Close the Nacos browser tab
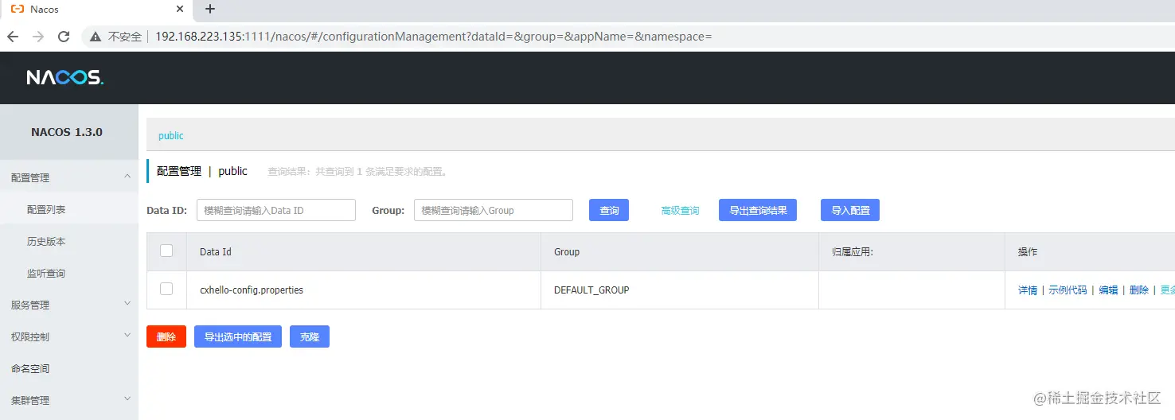This screenshot has height=420, width=1175. point(180,10)
